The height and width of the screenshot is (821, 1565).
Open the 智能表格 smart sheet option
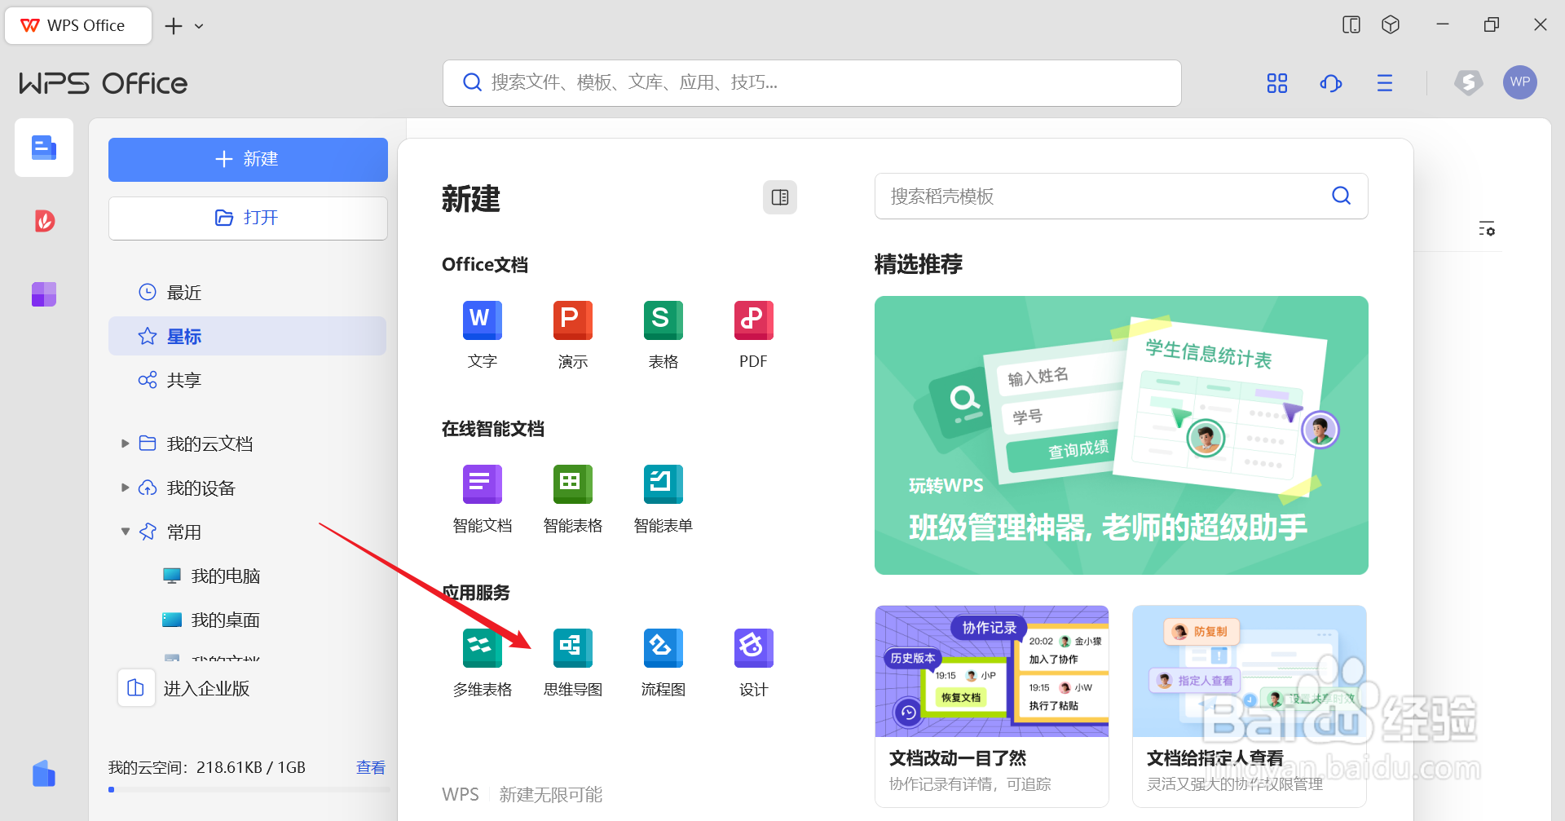pos(573,498)
